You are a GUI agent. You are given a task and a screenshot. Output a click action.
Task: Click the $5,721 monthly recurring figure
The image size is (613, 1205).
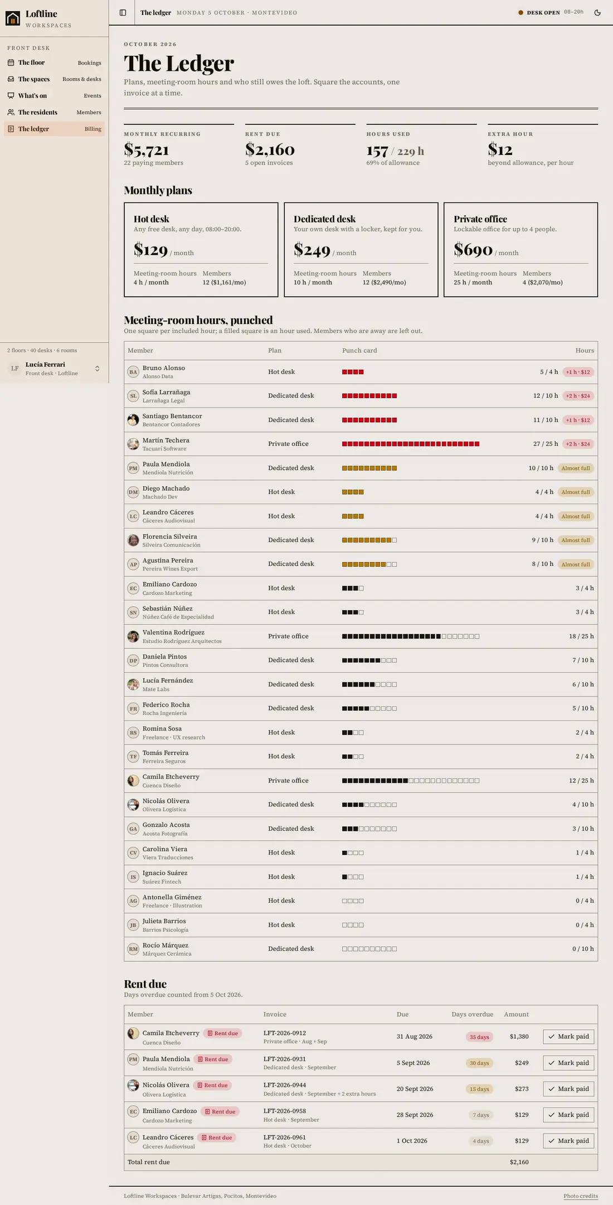(x=147, y=149)
